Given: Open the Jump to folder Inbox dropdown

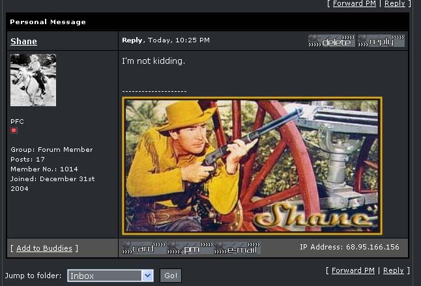Looking at the screenshot, I should pyautogui.click(x=110, y=276).
